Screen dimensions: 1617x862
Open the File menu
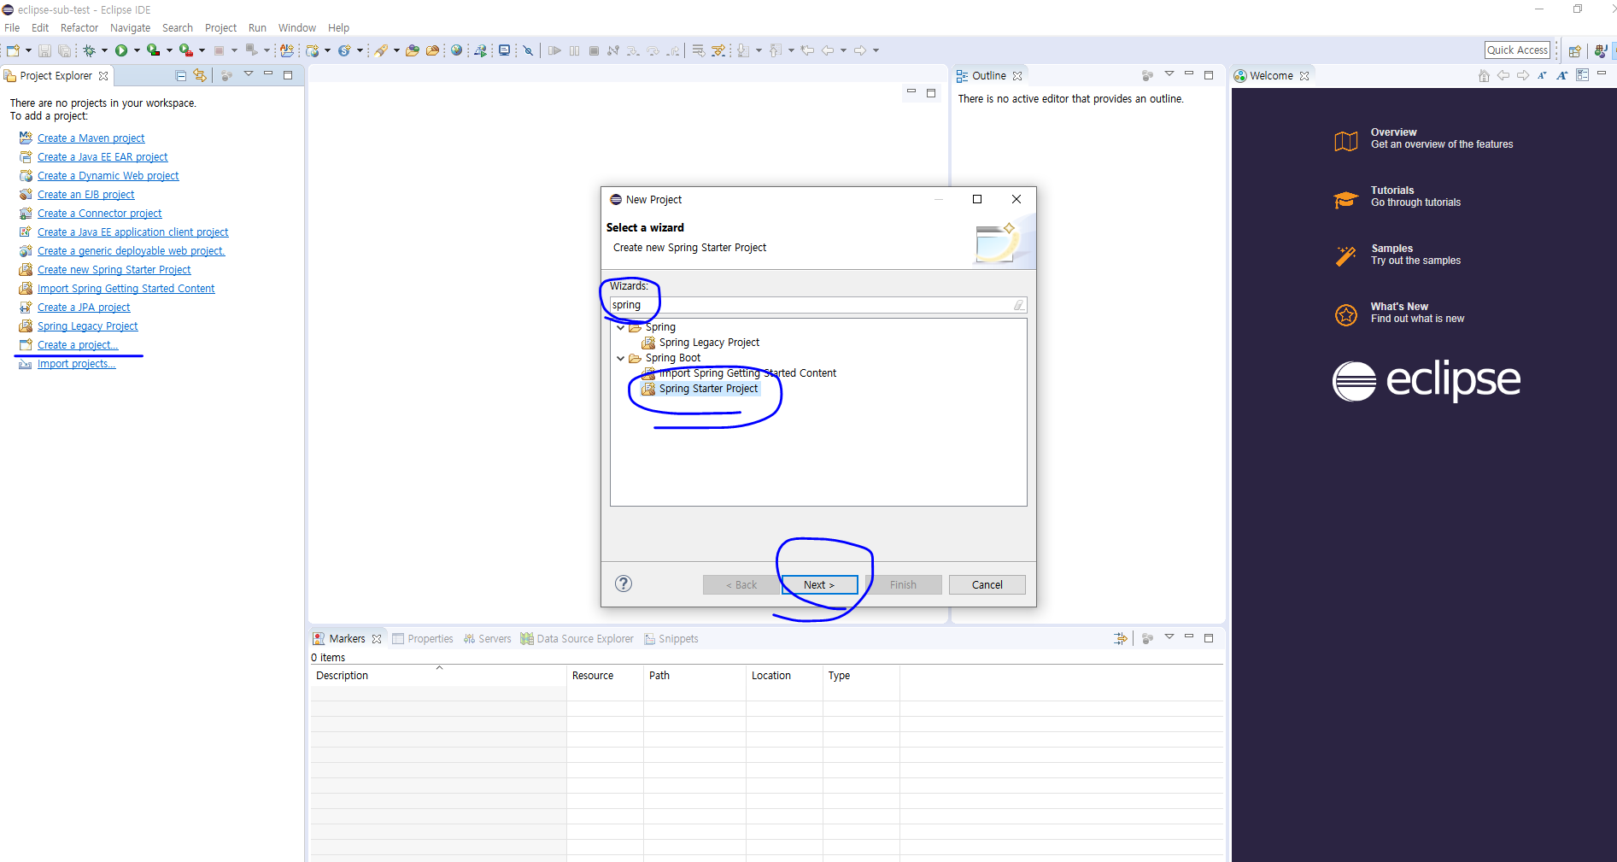tap(12, 27)
